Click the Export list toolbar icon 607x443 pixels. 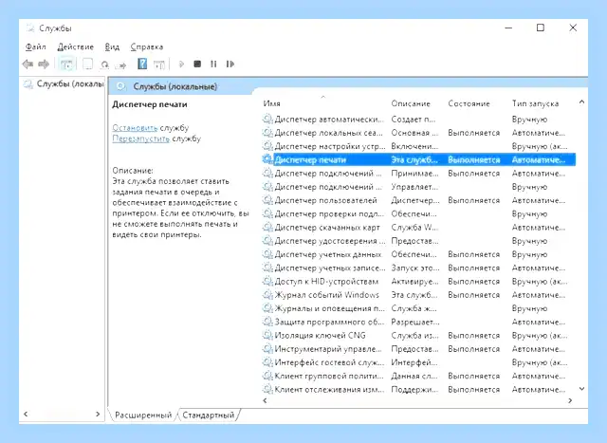(x=121, y=65)
